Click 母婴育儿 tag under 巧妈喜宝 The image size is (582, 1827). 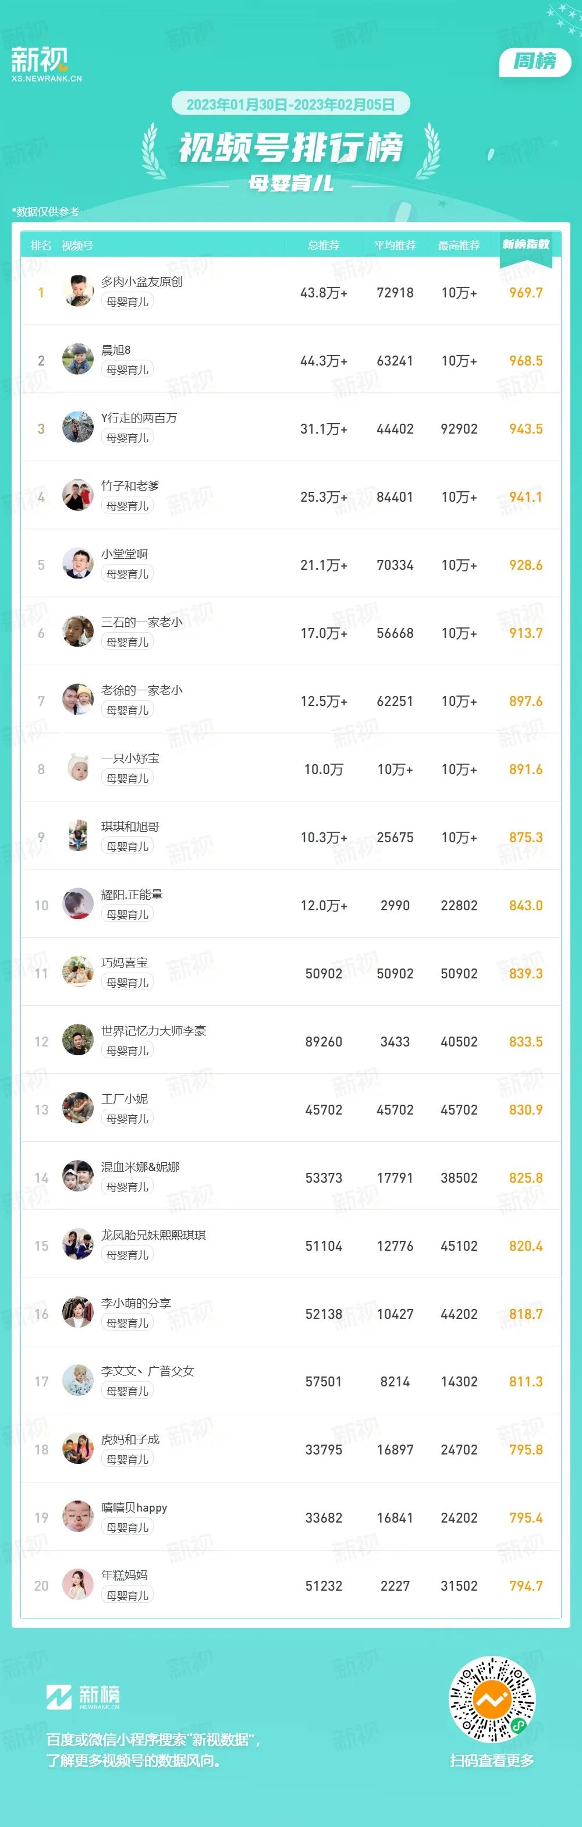(127, 982)
